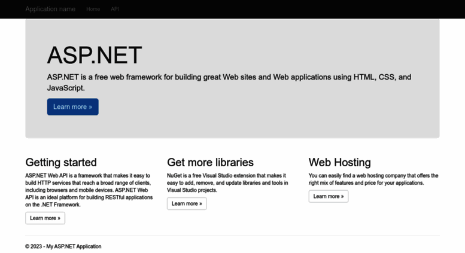Click the Application name brand link
Image resolution: width=465 pixels, height=253 pixels.
50,9
